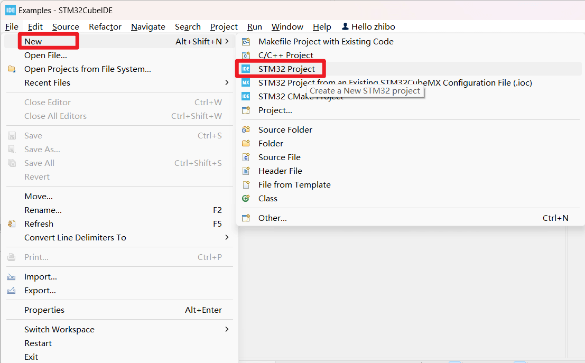Screen dimensions: 585x363
Task: Click the MX icon for CubeMX project
Action: (246, 82)
